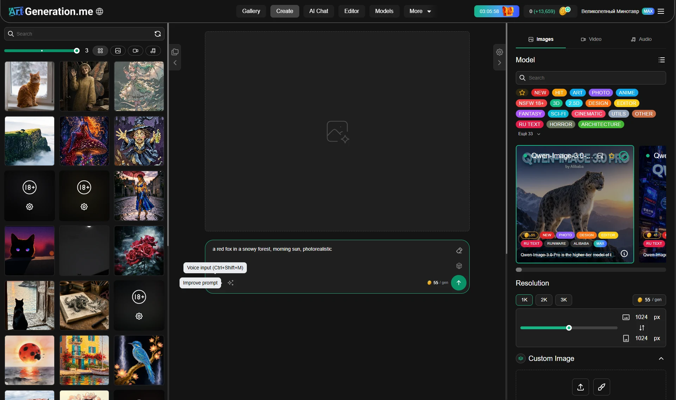
Task: Adjust the resolution aspect slider
Action: 569,328
